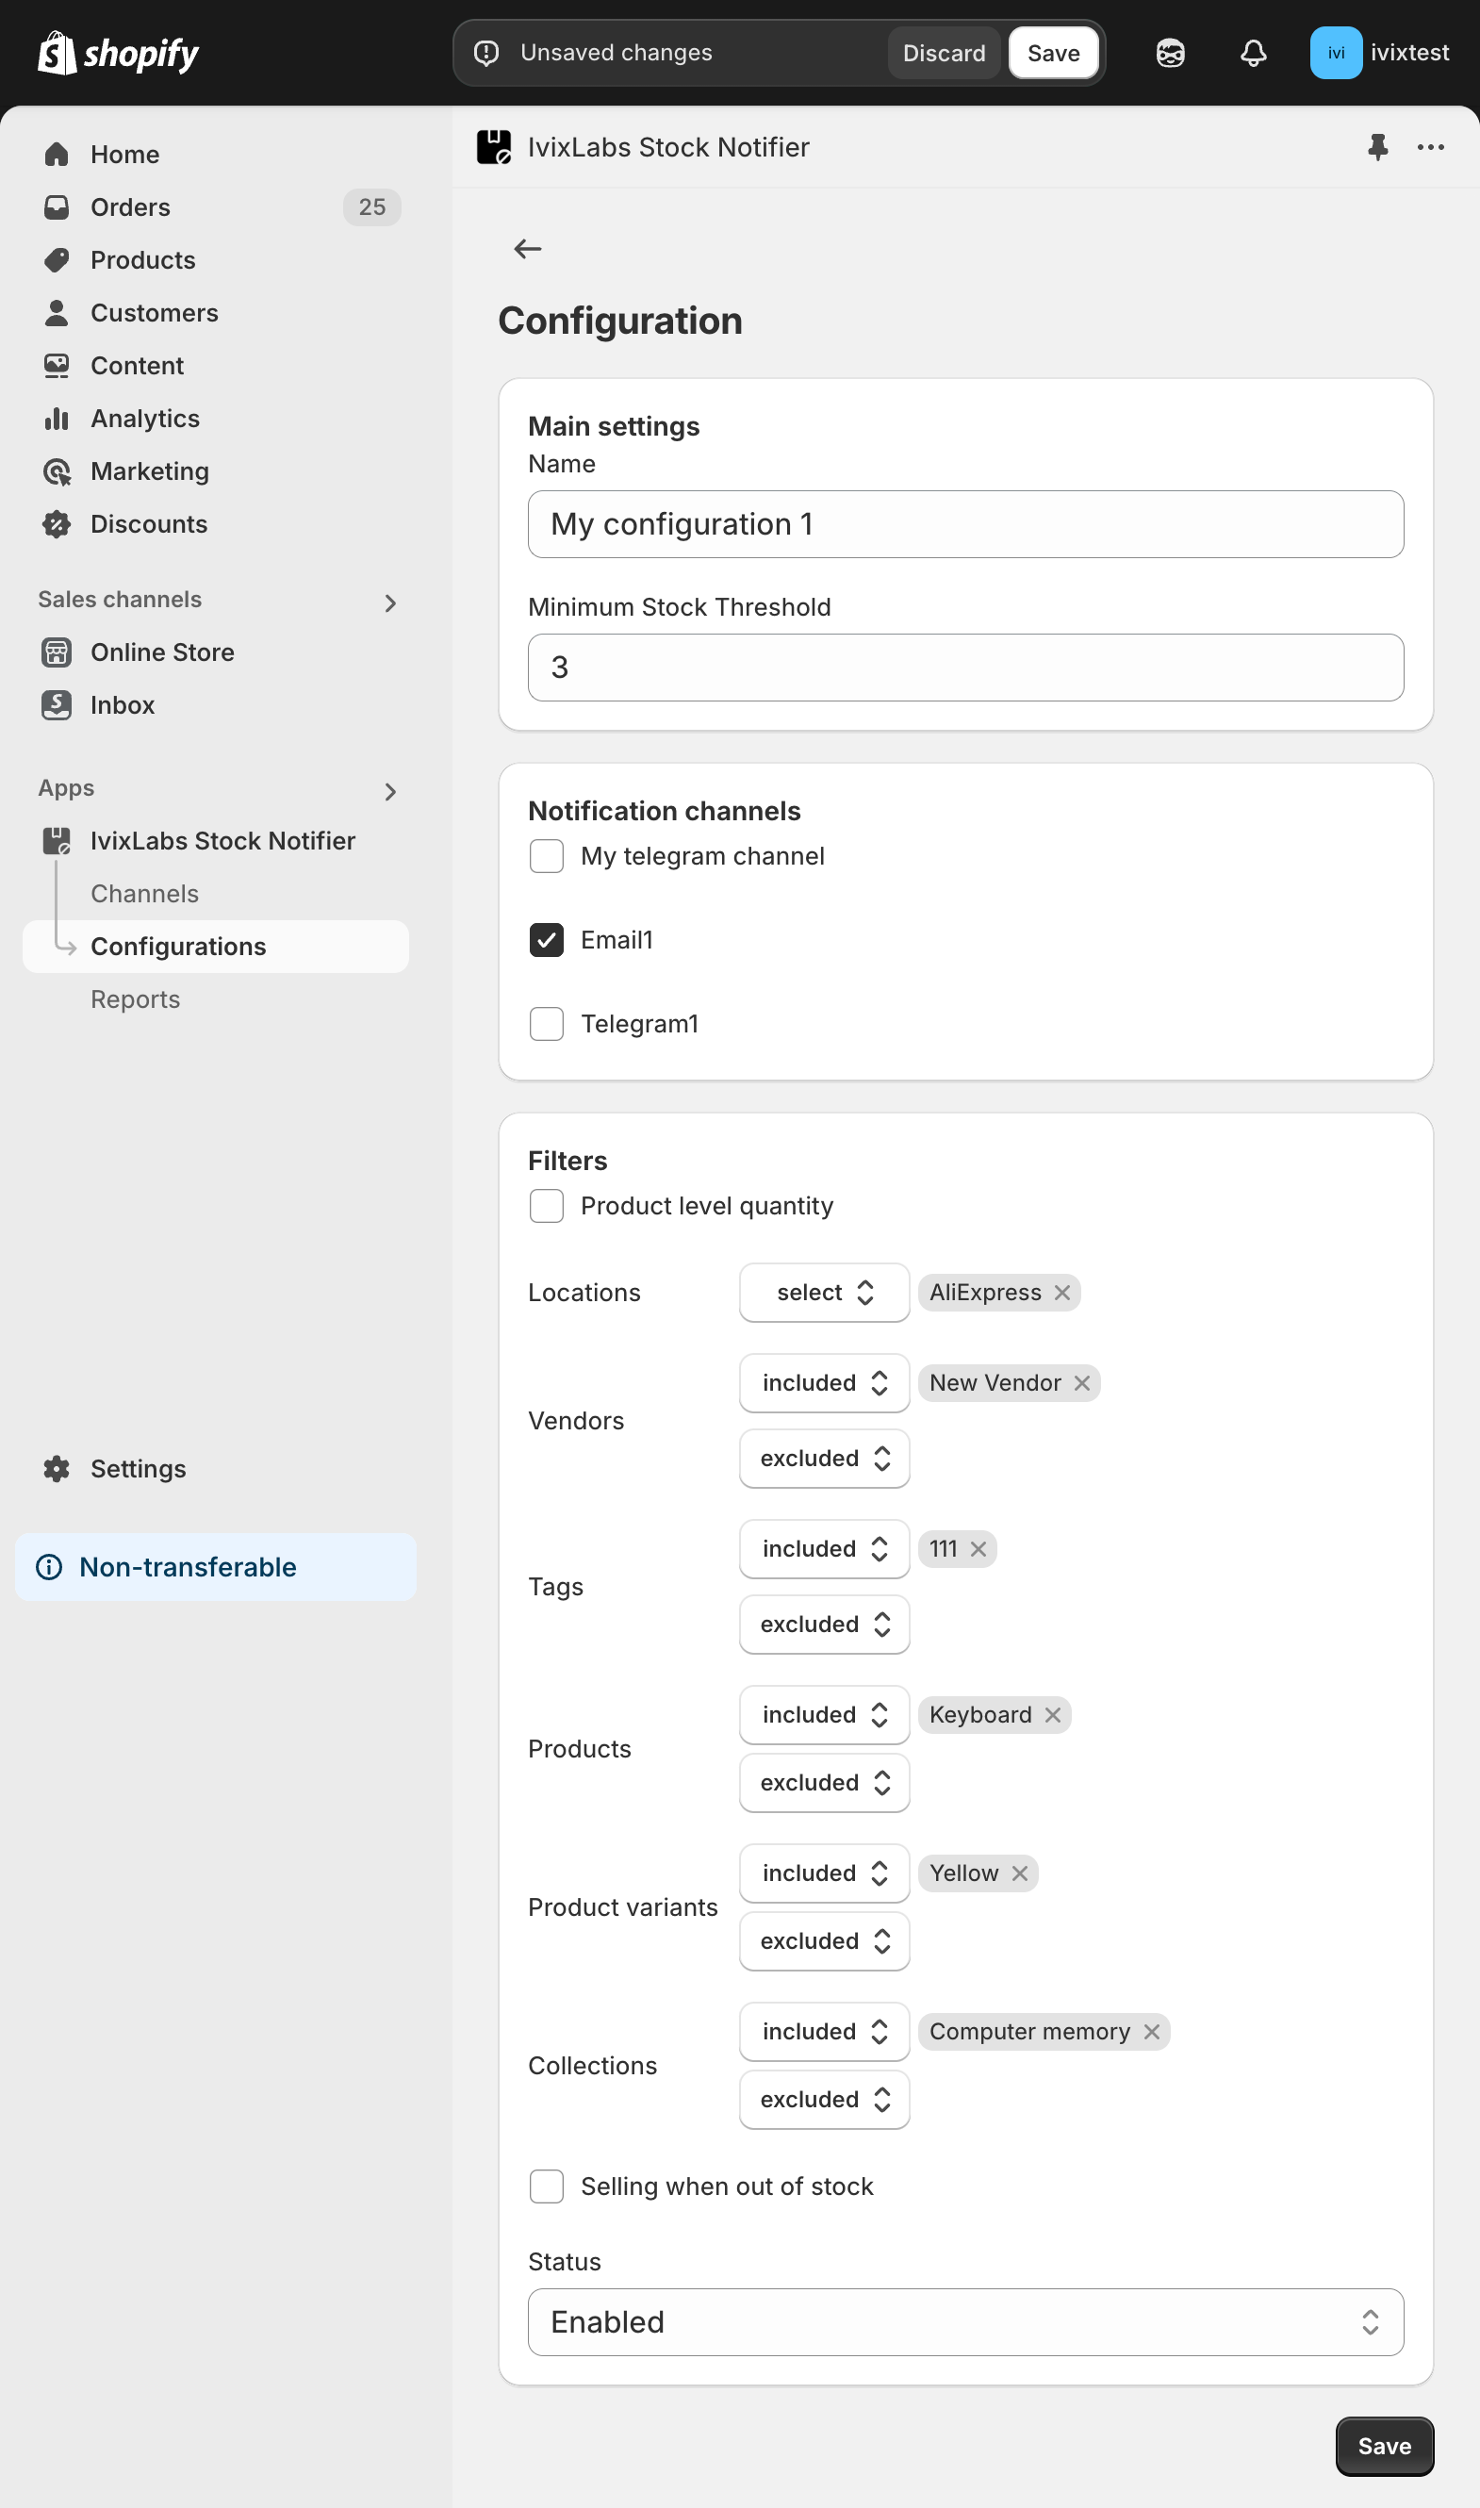
Task: Click the Discounts badge icon
Action: (57, 524)
